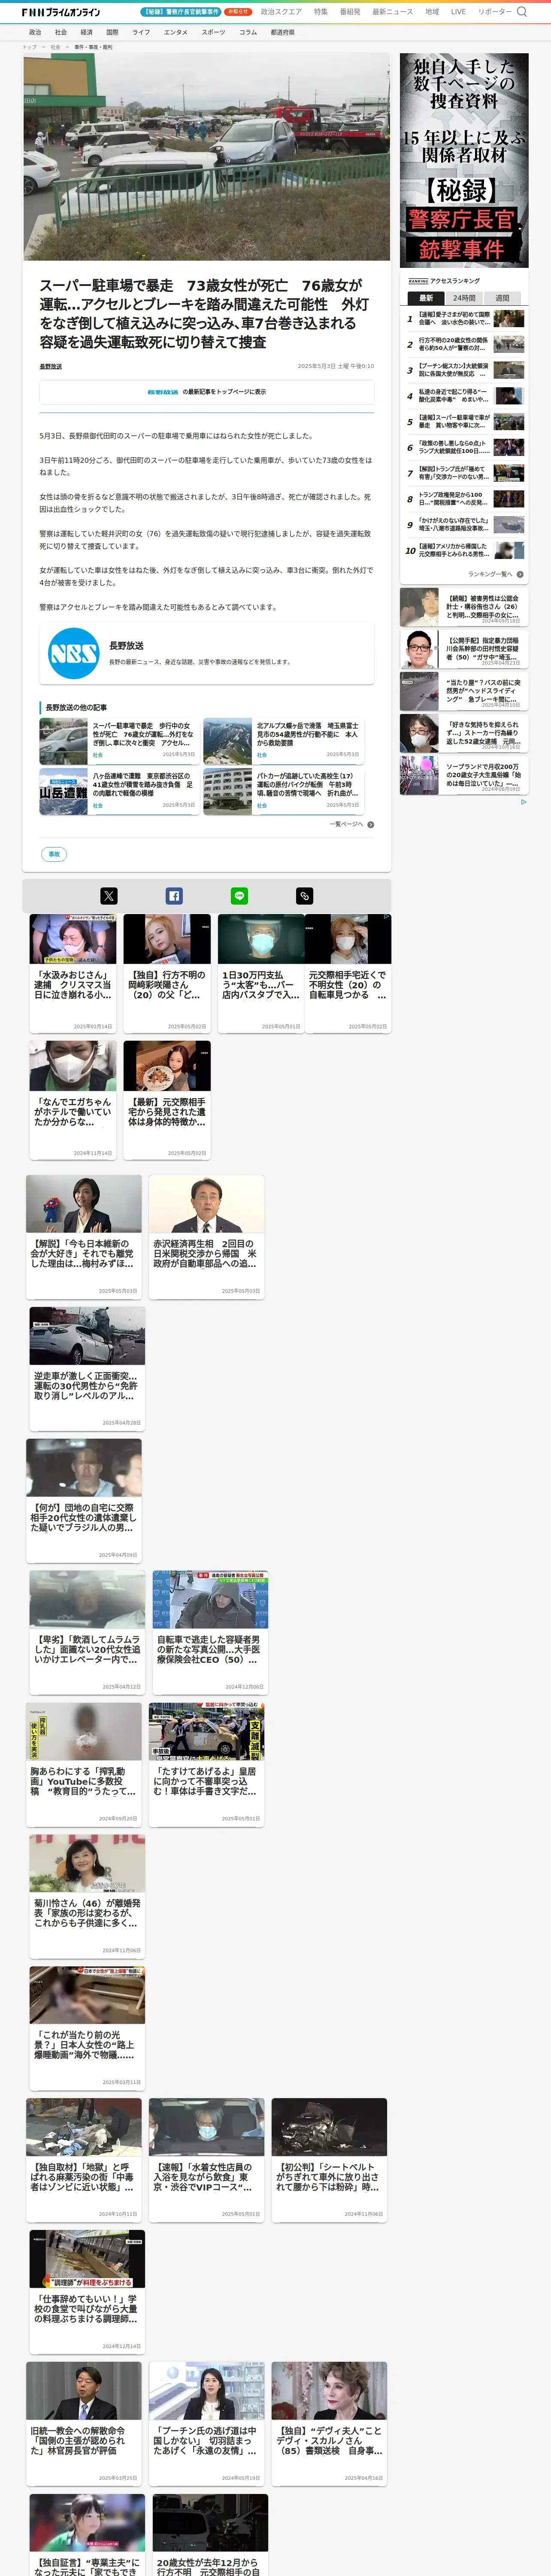Click トップ breadcrumb link
This screenshot has width=551, height=2576.
point(29,47)
